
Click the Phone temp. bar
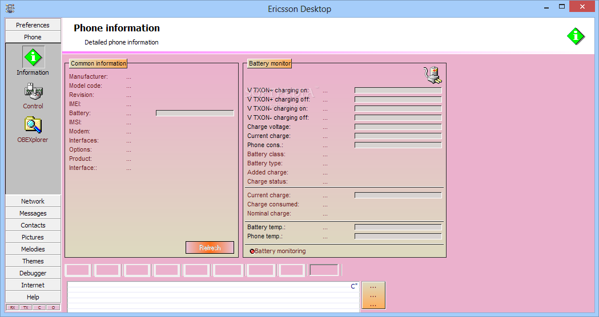point(398,236)
